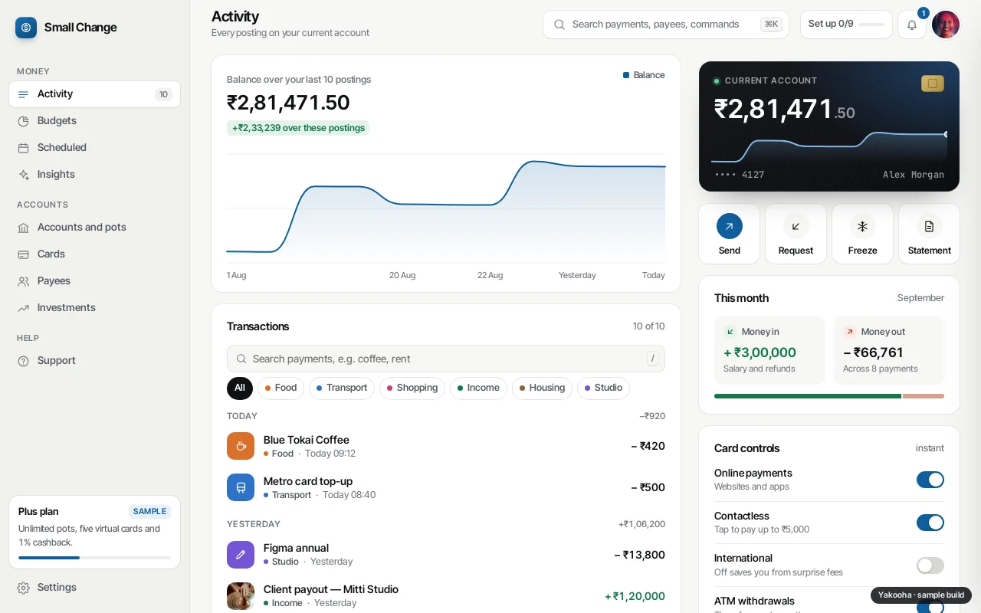Go to Insights in the sidebar
The width and height of the screenshot is (981, 613).
[x=94, y=175]
